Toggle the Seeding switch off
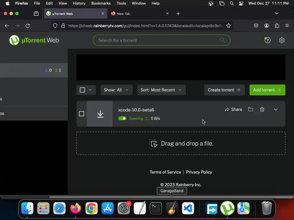This screenshot has width=294, height=220. [x=122, y=118]
